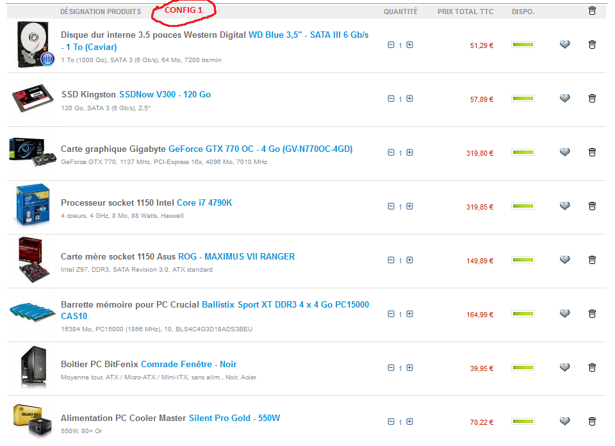This screenshot has height=446, width=615.
Task: Open the SSDNow V300 - 120 Go link
Action: pos(165,95)
